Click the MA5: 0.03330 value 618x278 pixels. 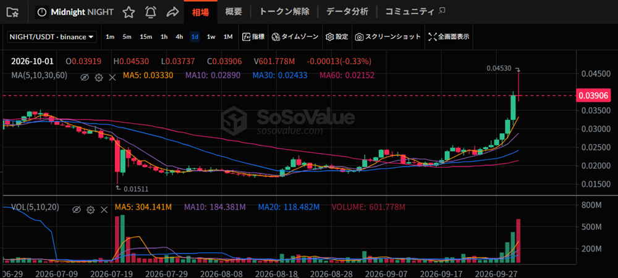tap(148, 75)
